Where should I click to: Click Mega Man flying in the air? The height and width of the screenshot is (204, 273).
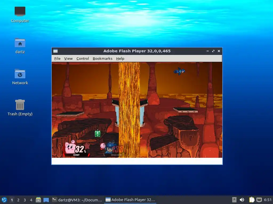(x=179, y=71)
